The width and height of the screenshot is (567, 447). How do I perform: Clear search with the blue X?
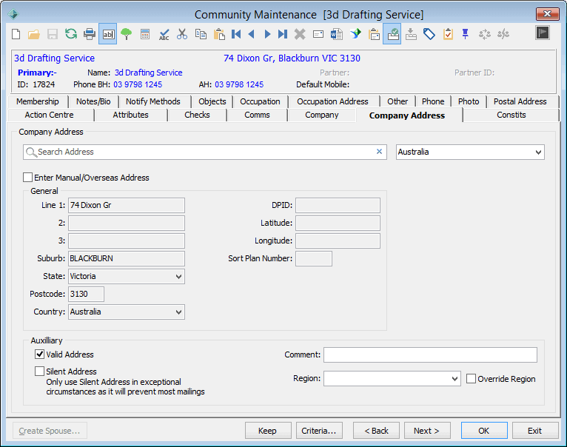379,152
